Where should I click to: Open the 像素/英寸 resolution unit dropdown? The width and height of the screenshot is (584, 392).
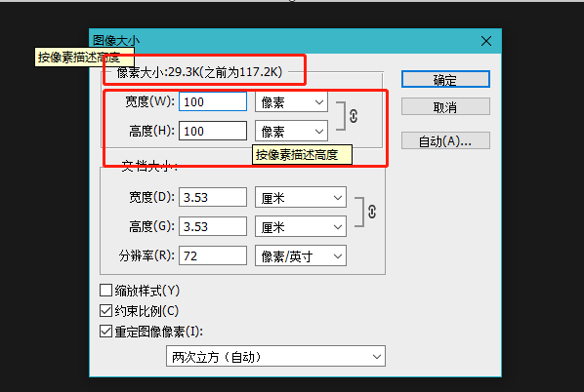click(301, 255)
